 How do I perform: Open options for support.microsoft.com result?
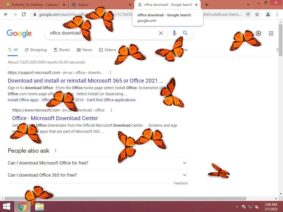coord(111,73)
